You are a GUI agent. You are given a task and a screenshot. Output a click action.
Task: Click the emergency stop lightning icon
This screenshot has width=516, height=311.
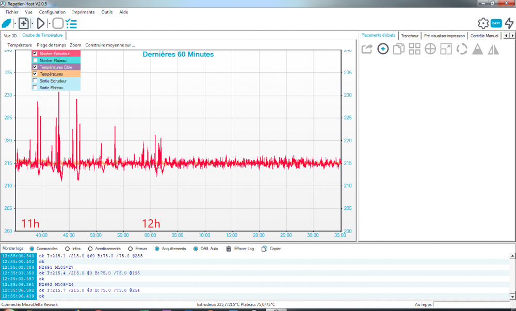[509, 23]
